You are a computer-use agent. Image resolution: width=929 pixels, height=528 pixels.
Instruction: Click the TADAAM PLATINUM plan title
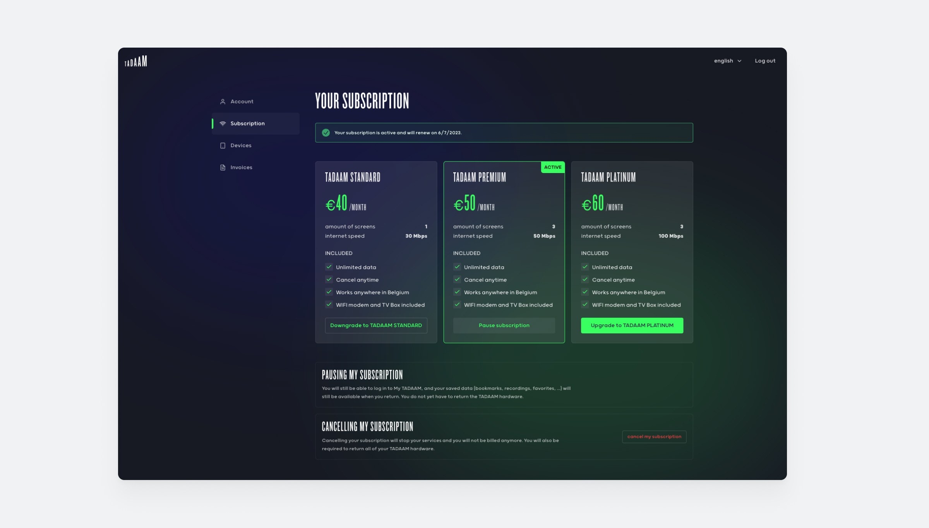(x=608, y=177)
